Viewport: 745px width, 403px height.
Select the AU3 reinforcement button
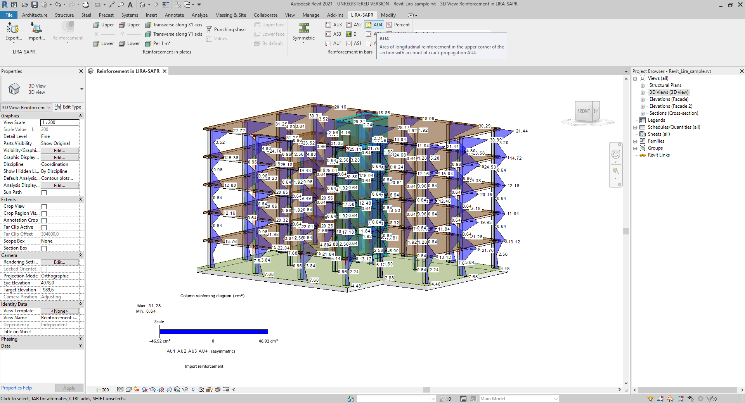tap(334, 25)
